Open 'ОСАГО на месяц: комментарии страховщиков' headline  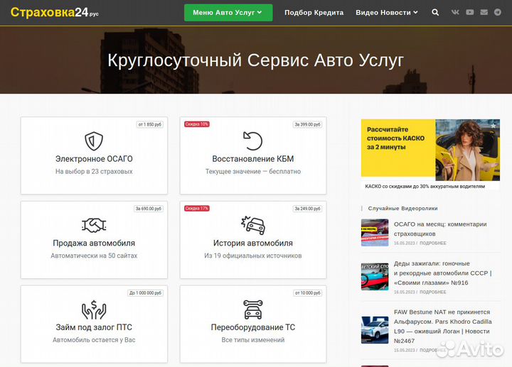click(440, 229)
